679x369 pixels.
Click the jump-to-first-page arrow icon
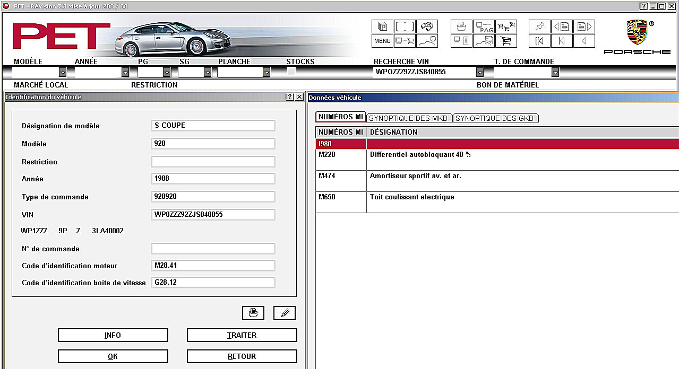[539, 41]
